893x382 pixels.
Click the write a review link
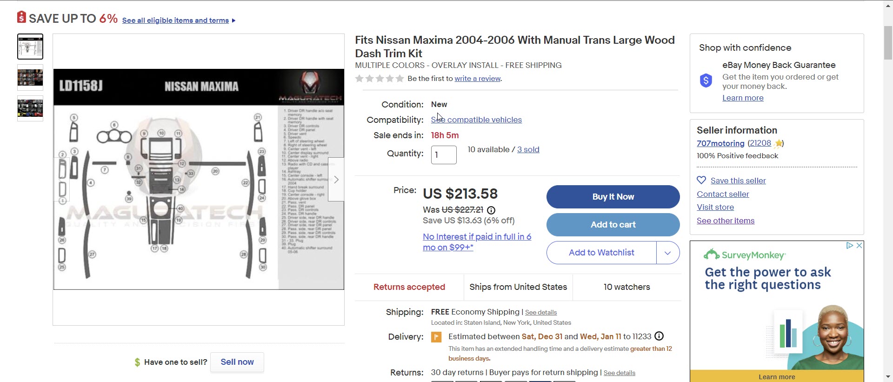[x=477, y=79]
